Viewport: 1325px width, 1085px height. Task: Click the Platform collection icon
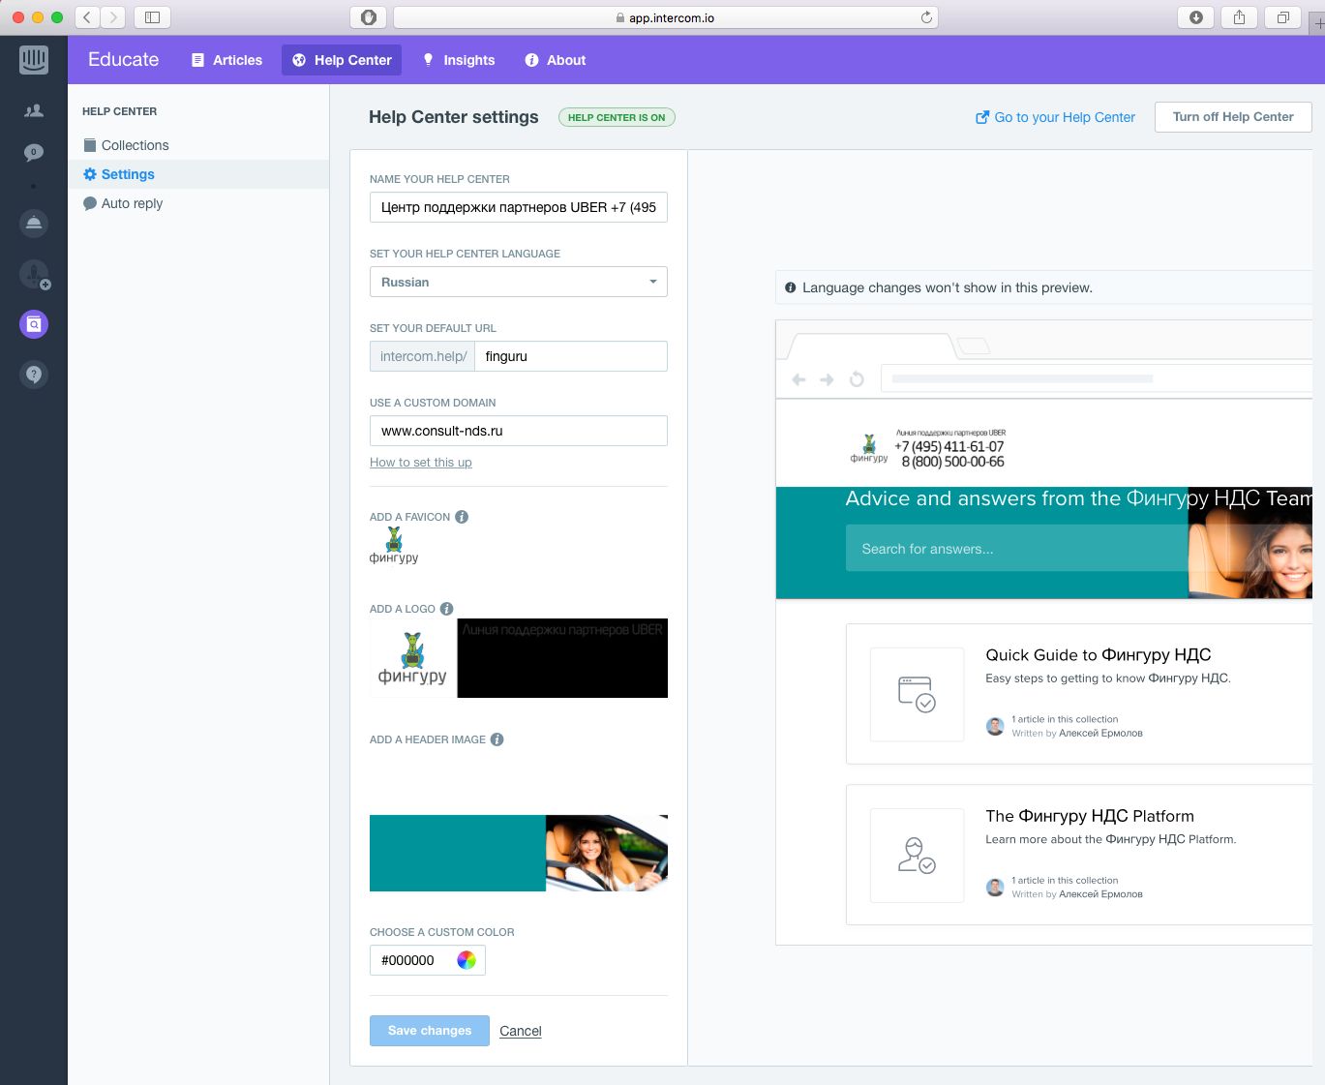click(917, 856)
